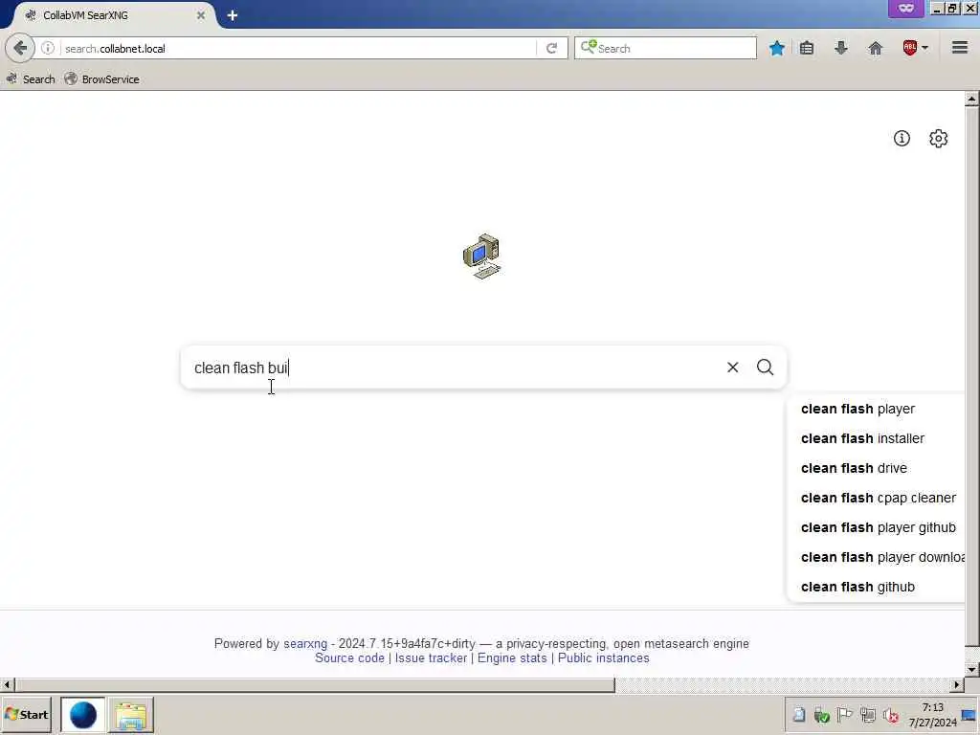The image size is (980, 735).
Task: Focus the browser toolbar Search box
Action: point(665,48)
